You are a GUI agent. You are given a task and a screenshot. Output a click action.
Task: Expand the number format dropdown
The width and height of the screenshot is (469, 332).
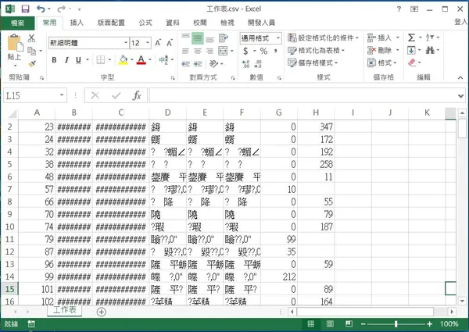click(278, 38)
